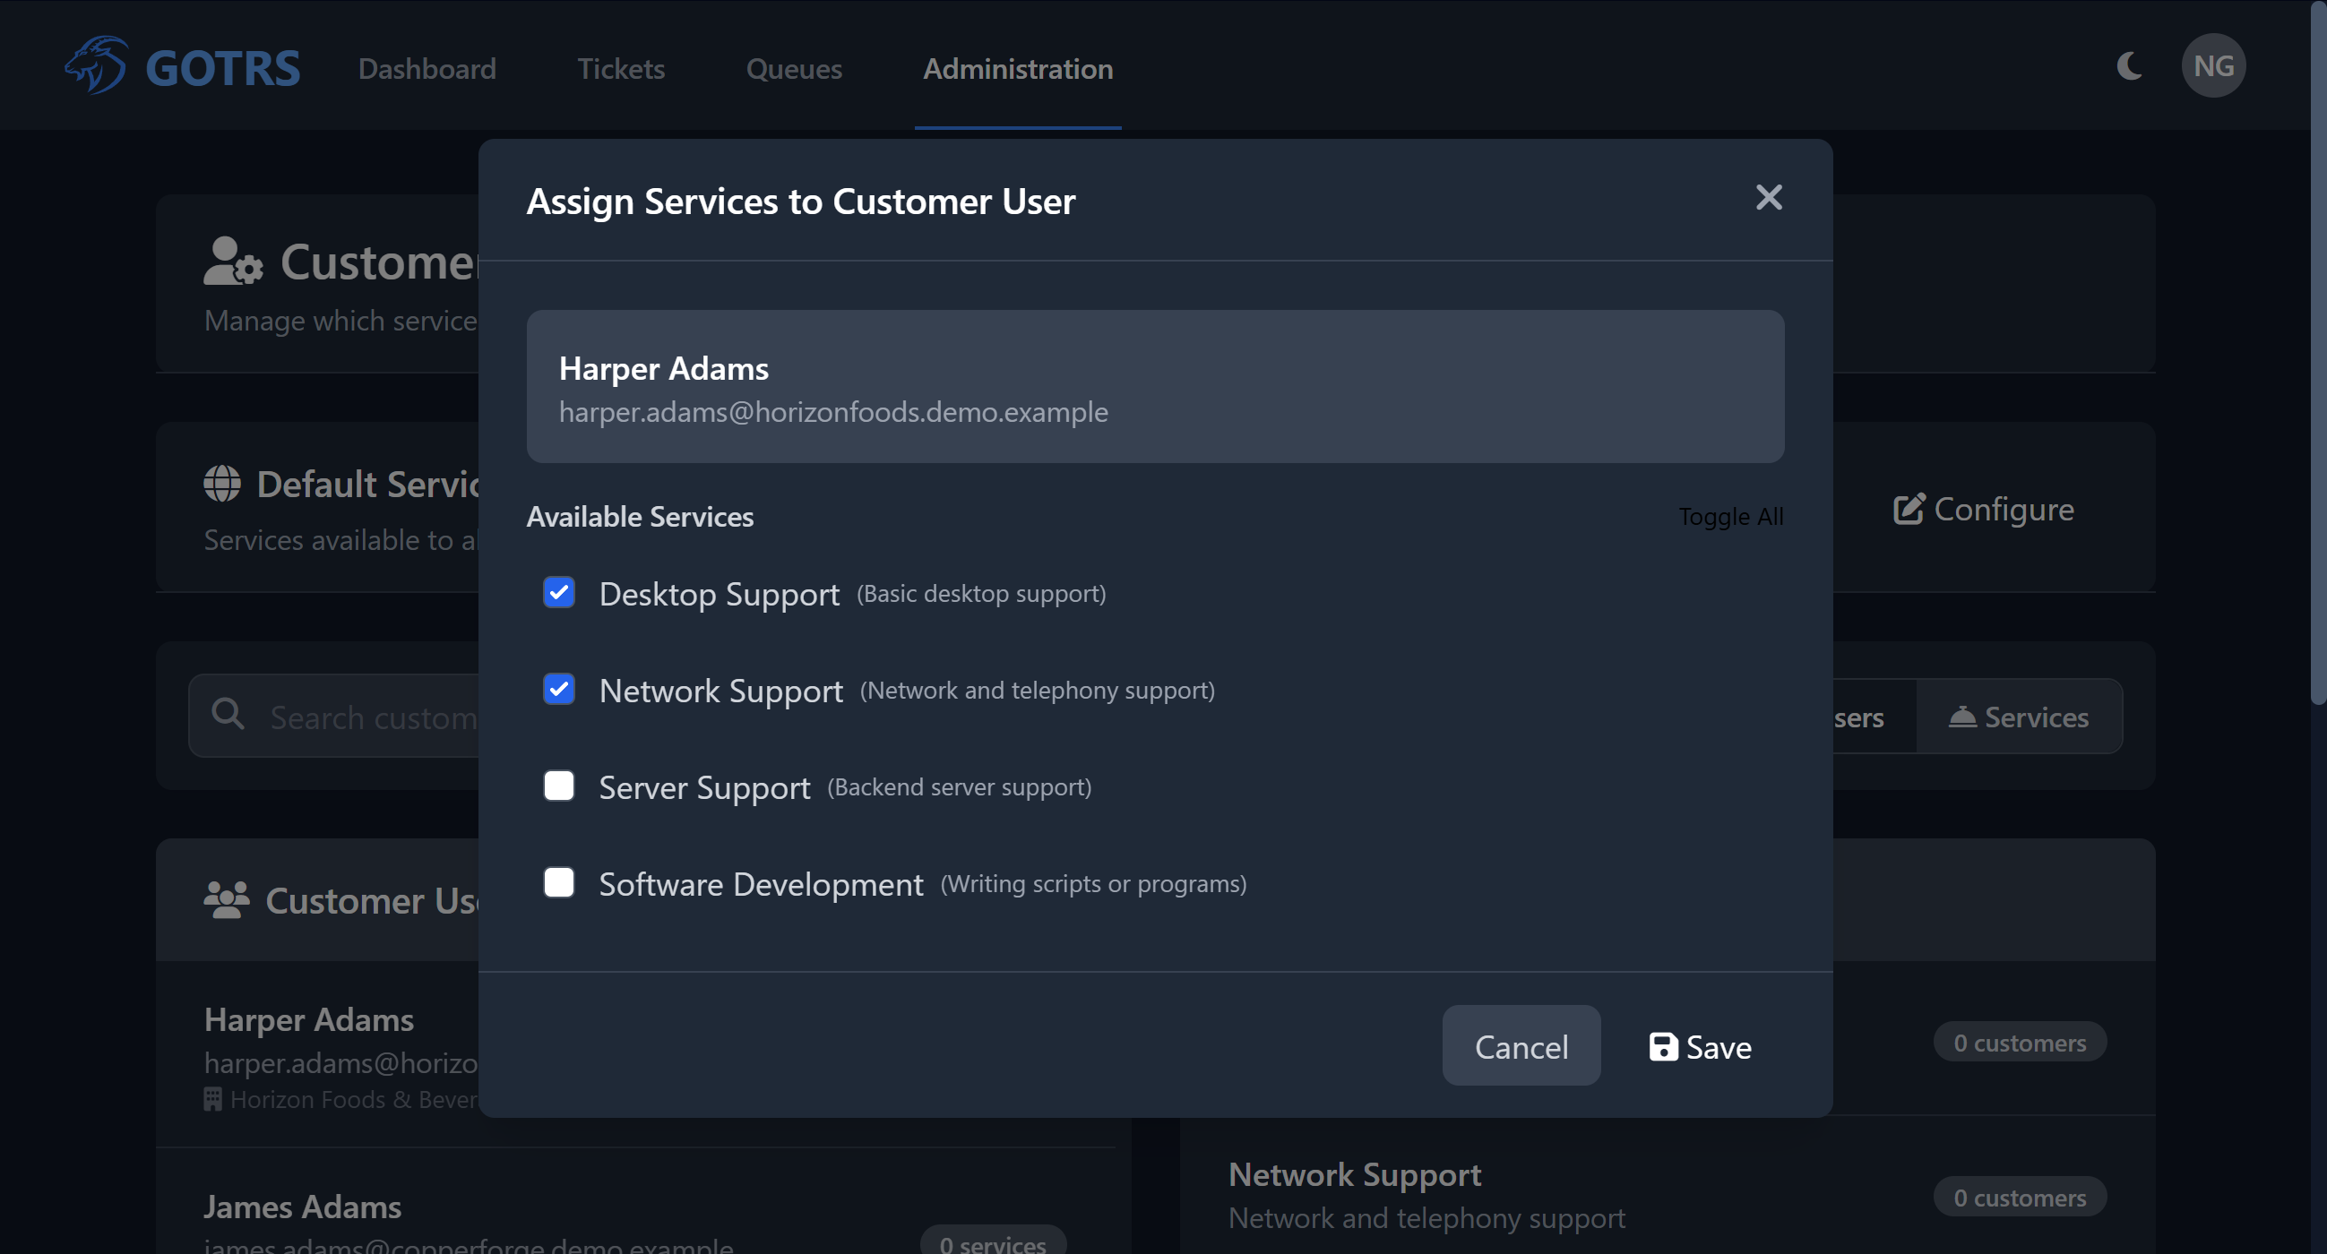Click Toggle All services link
This screenshot has width=2327, height=1254.
1730,517
